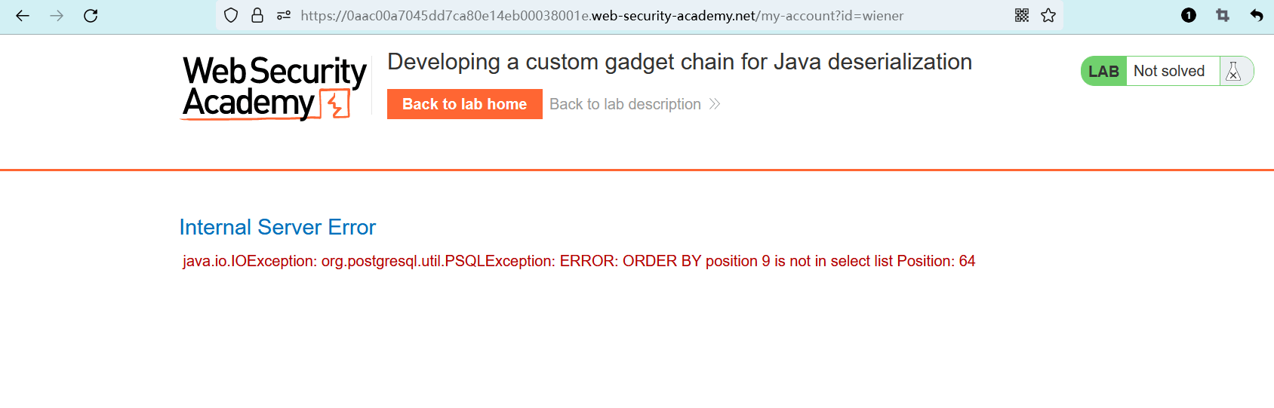The image size is (1274, 408).
Task: Open the extension icon showing 1
Action: coord(1189,16)
